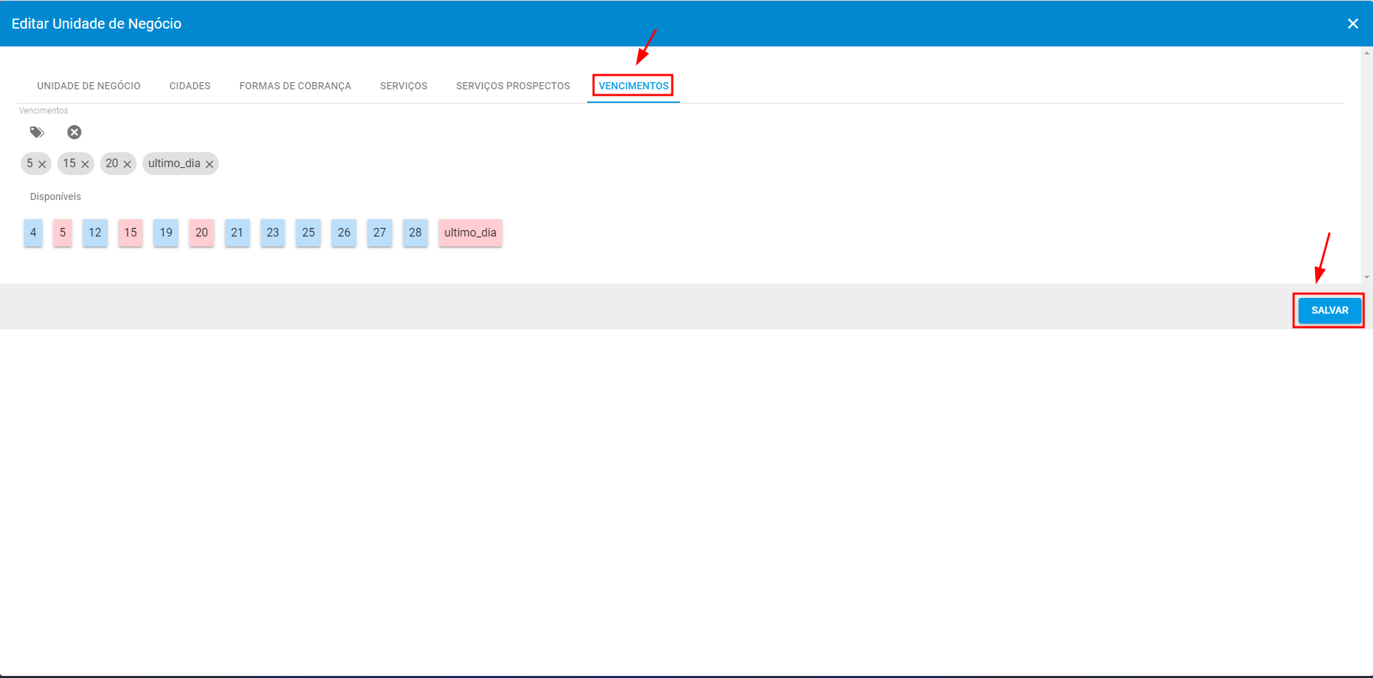1373x678 pixels.
Task: Click the selected ultimo_dia chip label
Action: coord(174,164)
